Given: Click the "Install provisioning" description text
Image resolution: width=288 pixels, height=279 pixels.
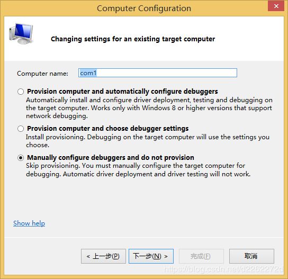Looking at the screenshot, I should [148, 141].
